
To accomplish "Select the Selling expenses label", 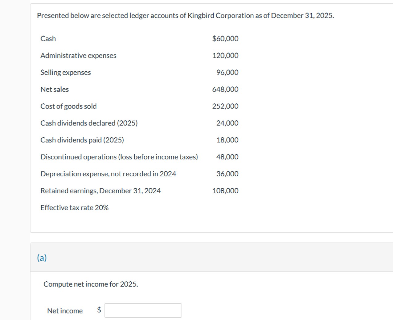I will (66, 72).
